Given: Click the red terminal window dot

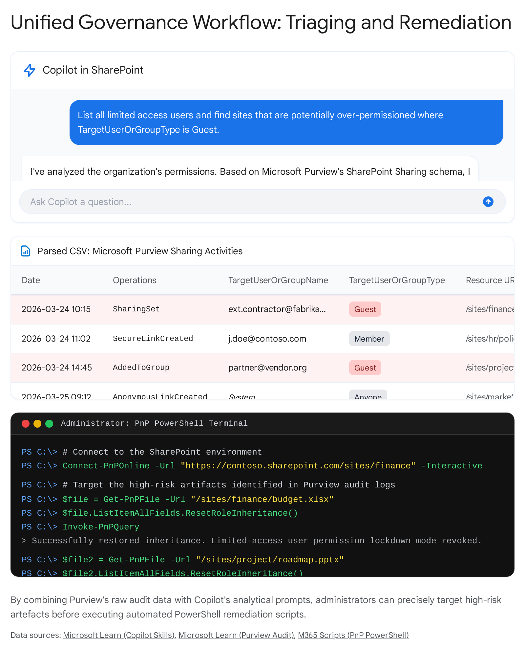Looking at the screenshot, I should 26,423.
